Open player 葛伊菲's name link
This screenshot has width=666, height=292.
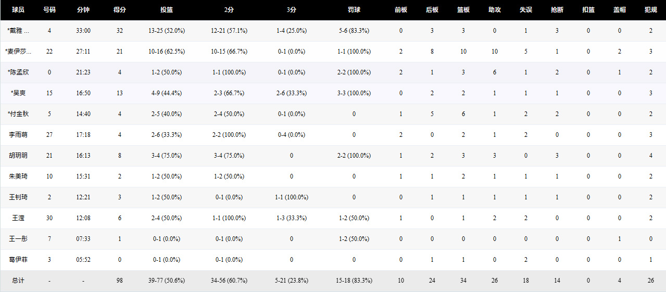18,260
